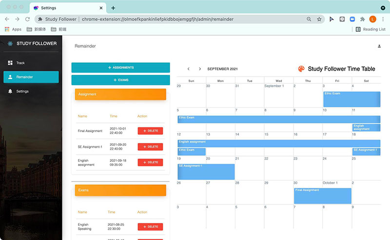Screen dimensions: 390x240
Task: Open the Reading List
Action: click(x=370, y=29)
